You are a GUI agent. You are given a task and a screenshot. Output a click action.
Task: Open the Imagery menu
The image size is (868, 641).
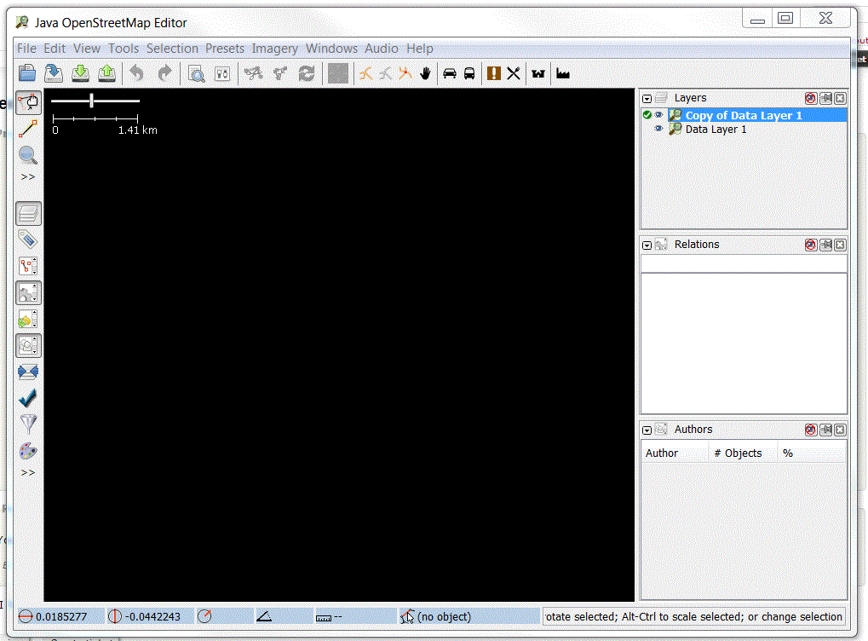tap(274, 49)
